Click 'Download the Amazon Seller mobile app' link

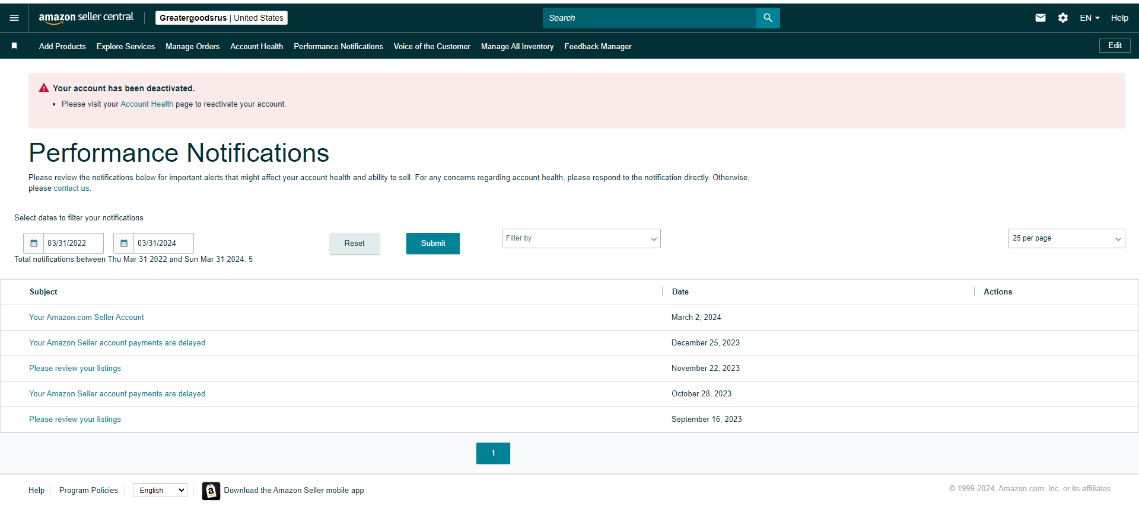(x=294, y=491)
